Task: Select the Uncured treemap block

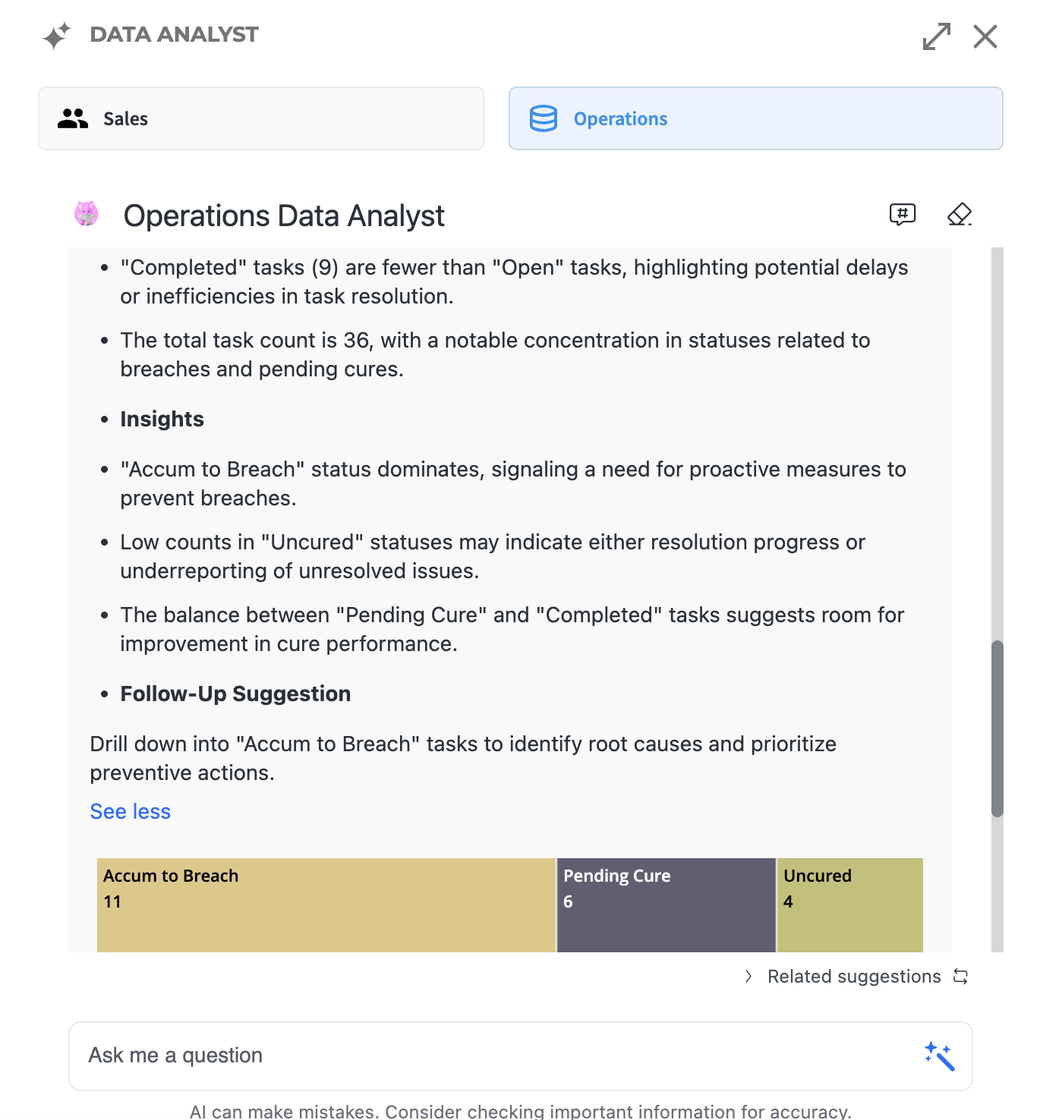Action: pos(849,904)
